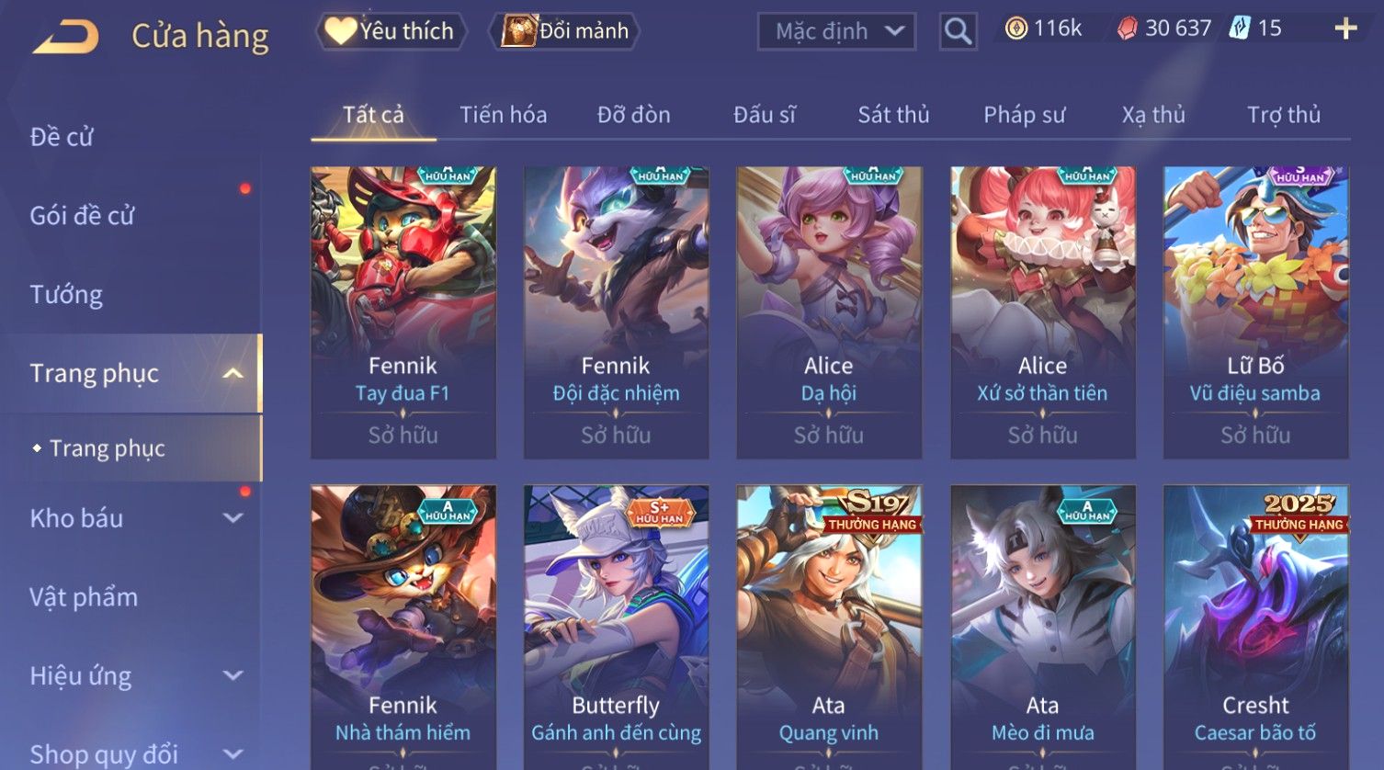Click the blue voucher ticket icon
Image resolution: width=1384 pixels, height=770 pixels.
[1240, 28]
